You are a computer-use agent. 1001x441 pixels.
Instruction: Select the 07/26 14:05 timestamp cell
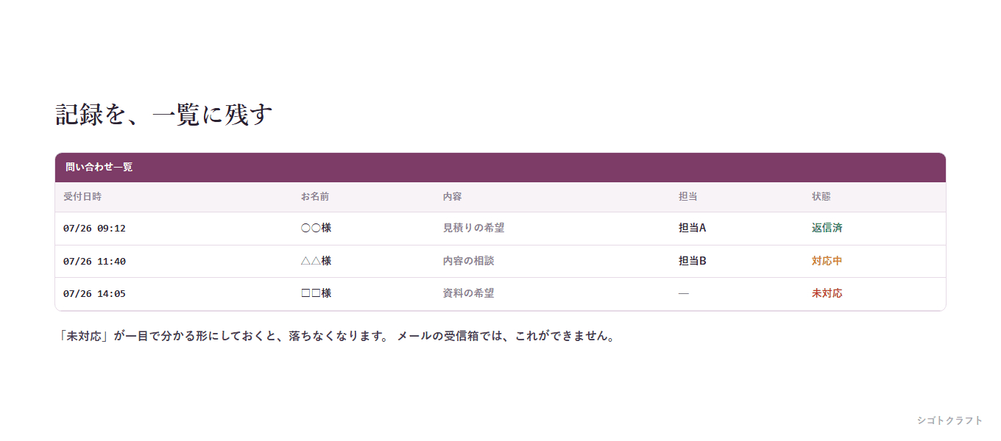(94, 293)
